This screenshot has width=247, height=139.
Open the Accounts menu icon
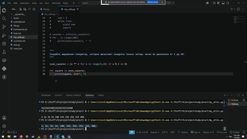click(4, 118)
